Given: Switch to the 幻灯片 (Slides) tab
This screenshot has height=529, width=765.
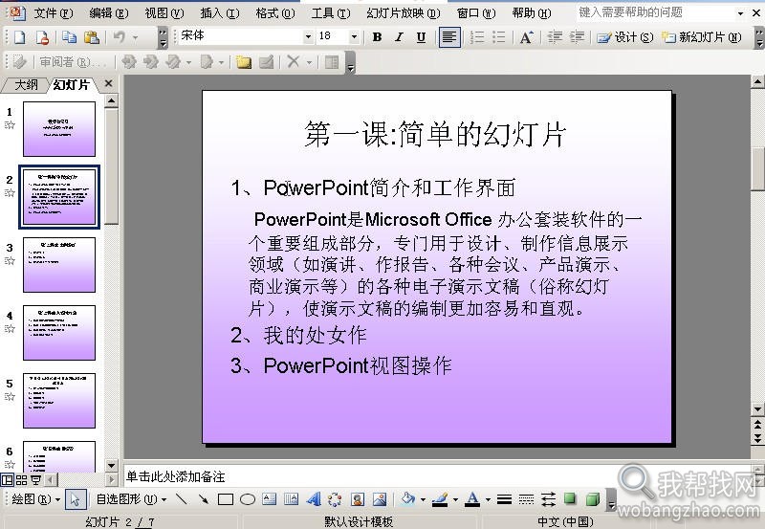Looking at the screenshot, I should tap(72, 85).
